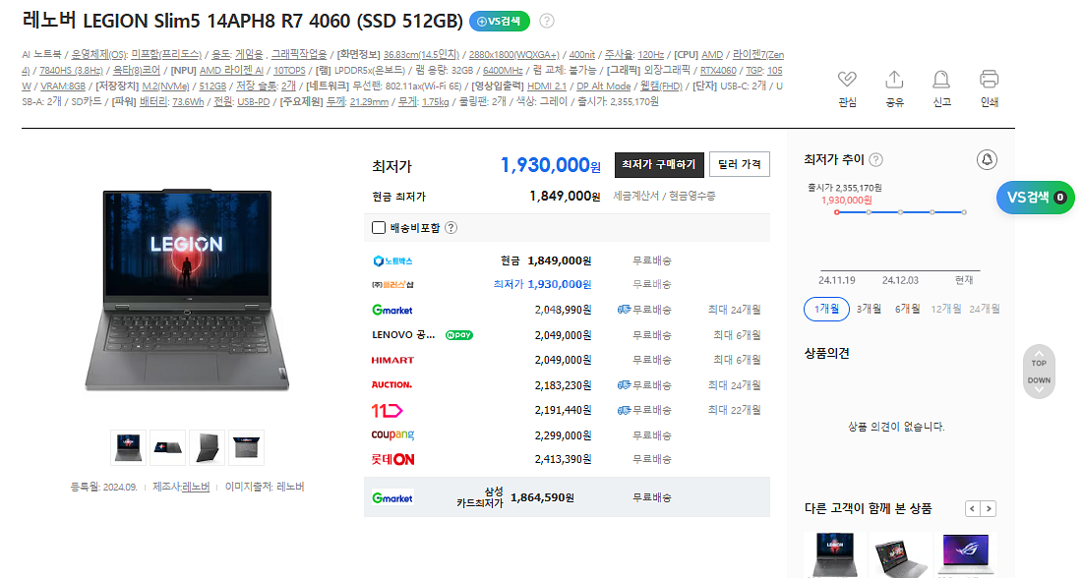
Task: Open the 11번가 seller logo
Action: [x=387, y=410]
